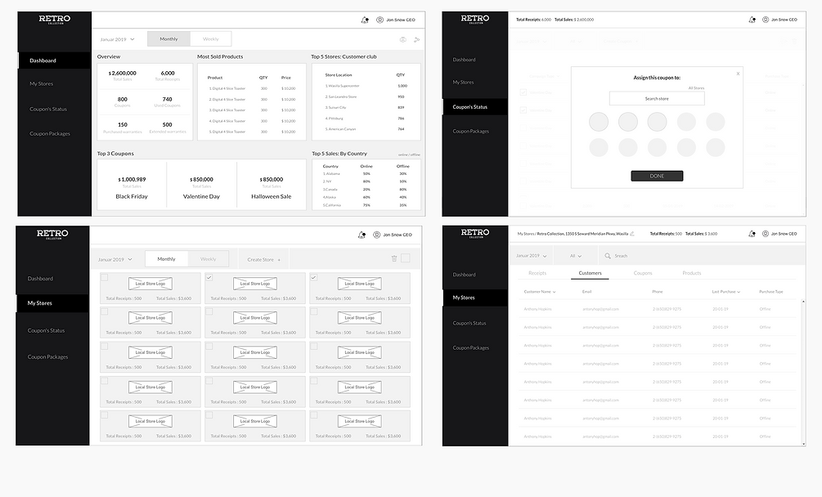Viewport: 822px width, 497px height.
Task: Go to Dashboard from the My Stores grid sidebar
Action: click(x=40, y=279)
